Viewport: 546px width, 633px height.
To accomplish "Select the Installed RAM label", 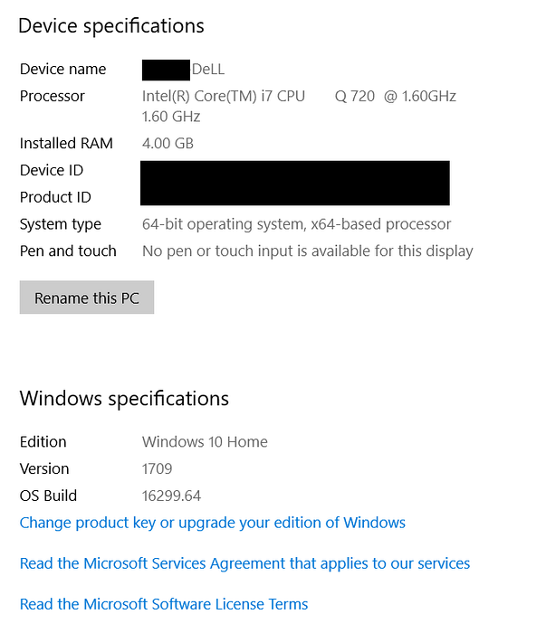I will (x=64, y=143).
